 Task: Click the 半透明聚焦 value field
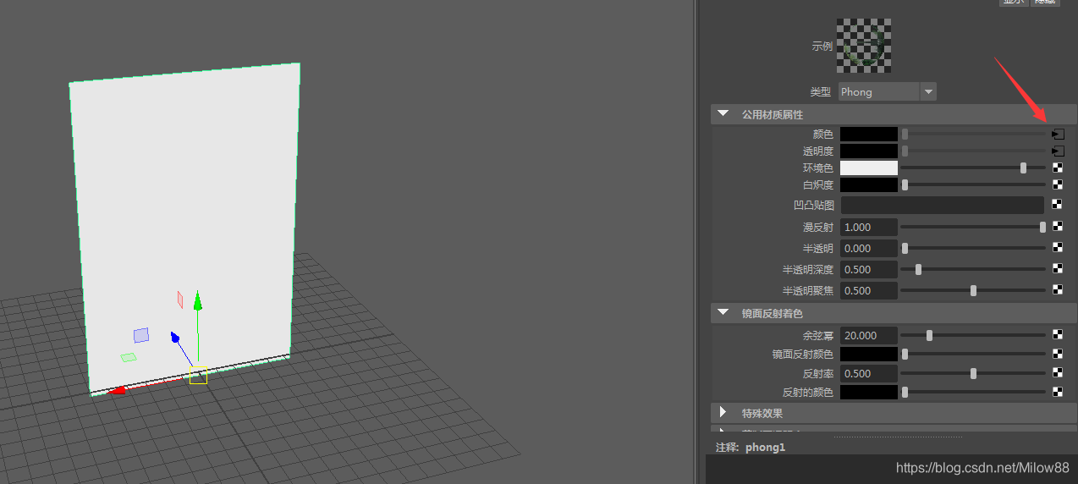point(868,290)
